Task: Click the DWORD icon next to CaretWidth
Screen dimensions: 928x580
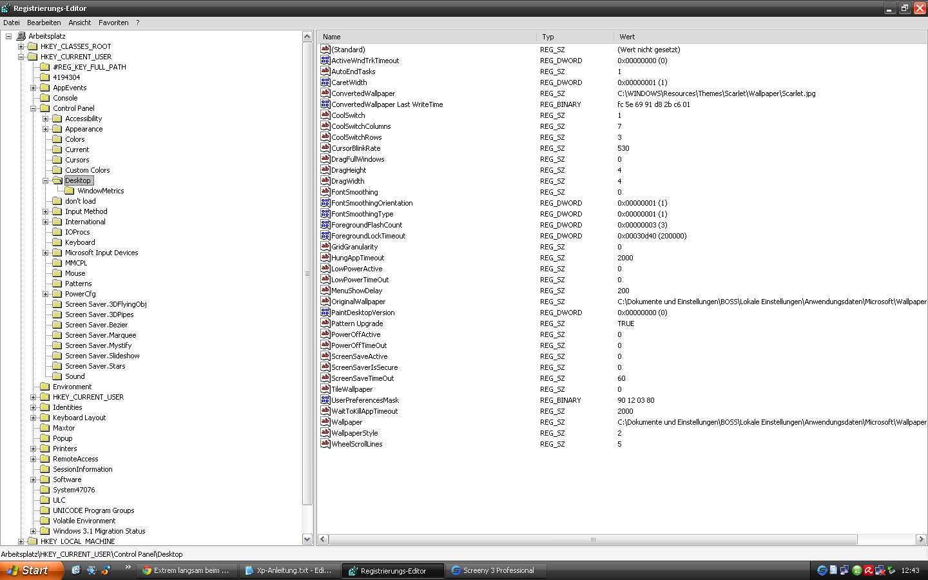Action: pyautogui.click(x=325, y=82)
